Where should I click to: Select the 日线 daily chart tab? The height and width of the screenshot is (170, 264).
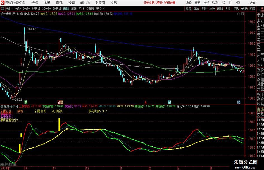coord(66,9)
